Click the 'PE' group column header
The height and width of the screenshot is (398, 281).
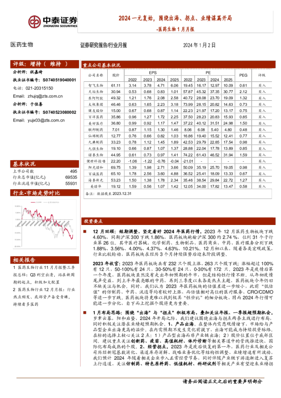point(208,73)
